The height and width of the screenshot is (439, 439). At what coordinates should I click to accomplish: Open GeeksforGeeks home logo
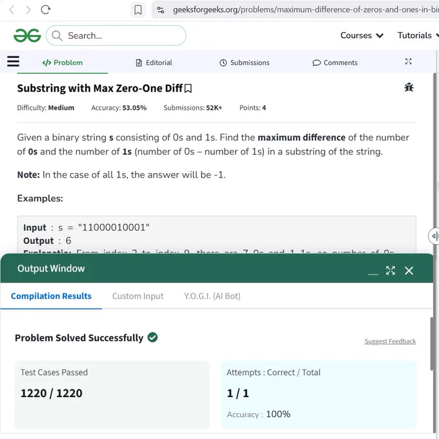click(27, 36)
